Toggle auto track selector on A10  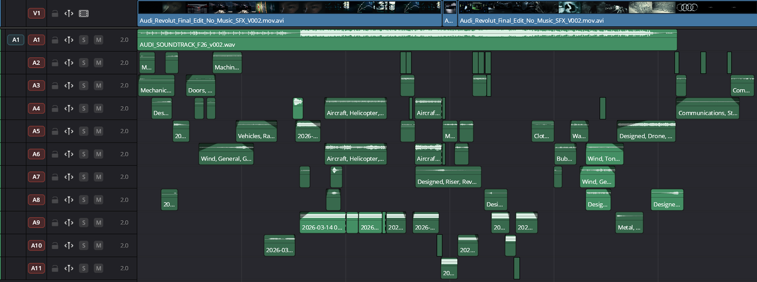point(69,246)
